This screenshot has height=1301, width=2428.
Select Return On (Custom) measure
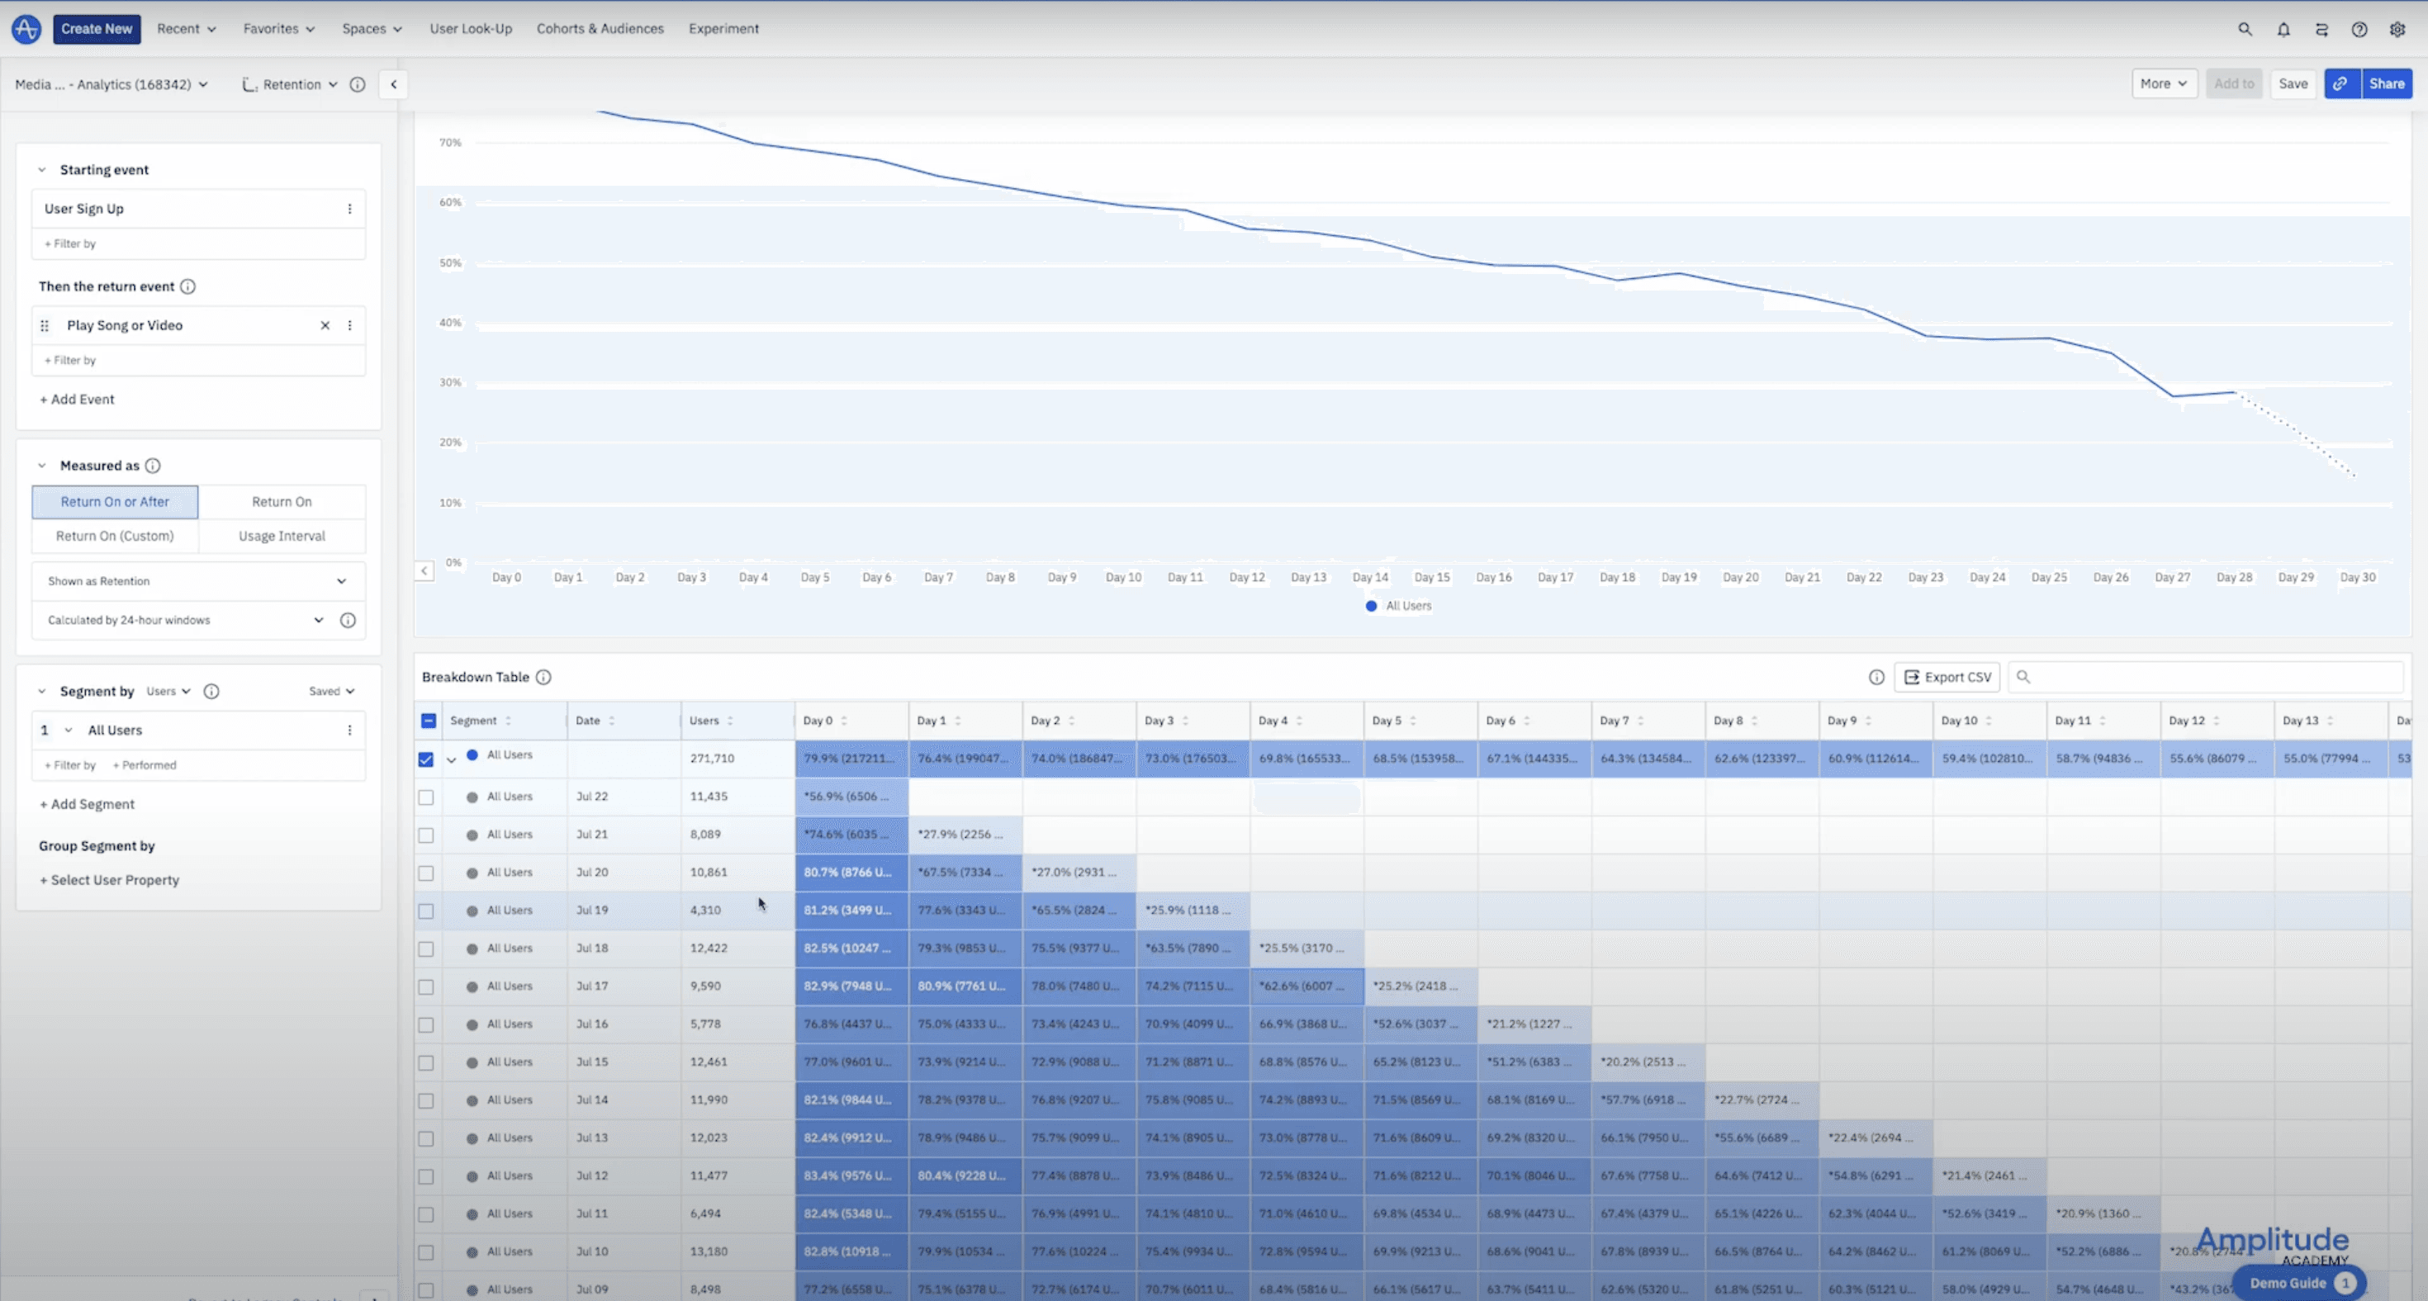point(115,536)
